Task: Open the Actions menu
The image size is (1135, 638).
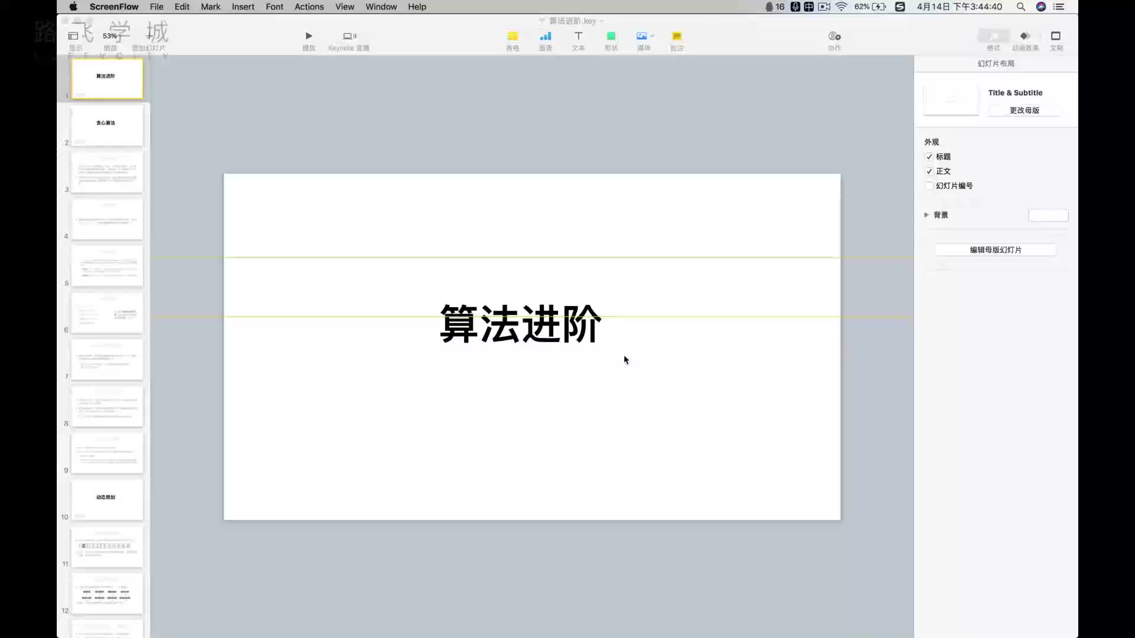Action: pos(309,6)
